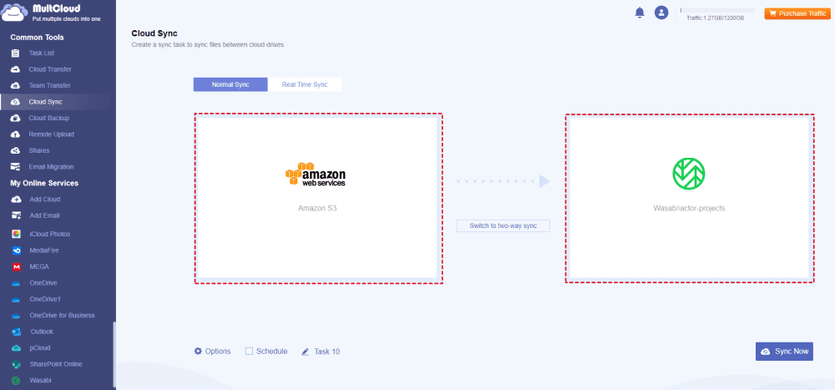This screenshot has height=390, width=835.
Task: Open notifications bell icon
Action: (640, 13)
